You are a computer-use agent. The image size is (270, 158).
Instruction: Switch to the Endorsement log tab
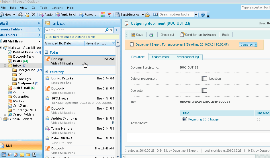(188, 57)
